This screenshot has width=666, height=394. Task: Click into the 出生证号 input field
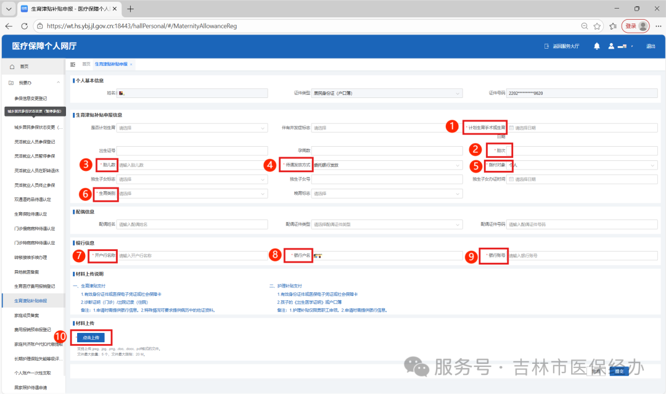(192, 150)
